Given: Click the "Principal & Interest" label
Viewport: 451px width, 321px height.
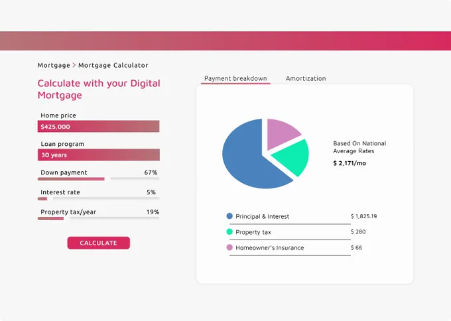Looking at the screenshot, I should (263, 217).
